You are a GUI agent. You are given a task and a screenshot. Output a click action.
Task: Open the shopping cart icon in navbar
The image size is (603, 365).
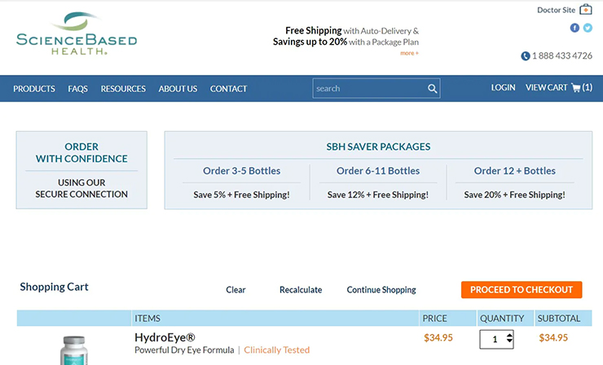click(575, 88)
